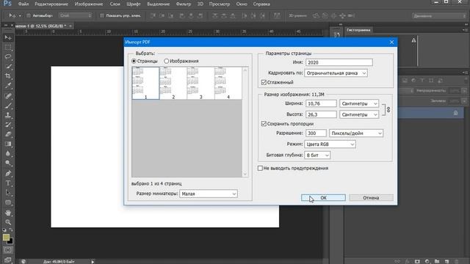Open the Файл menu
470x264 pixels.
tap(23, 4)
